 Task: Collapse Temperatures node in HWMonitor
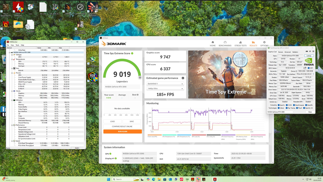tap(12, 59)
